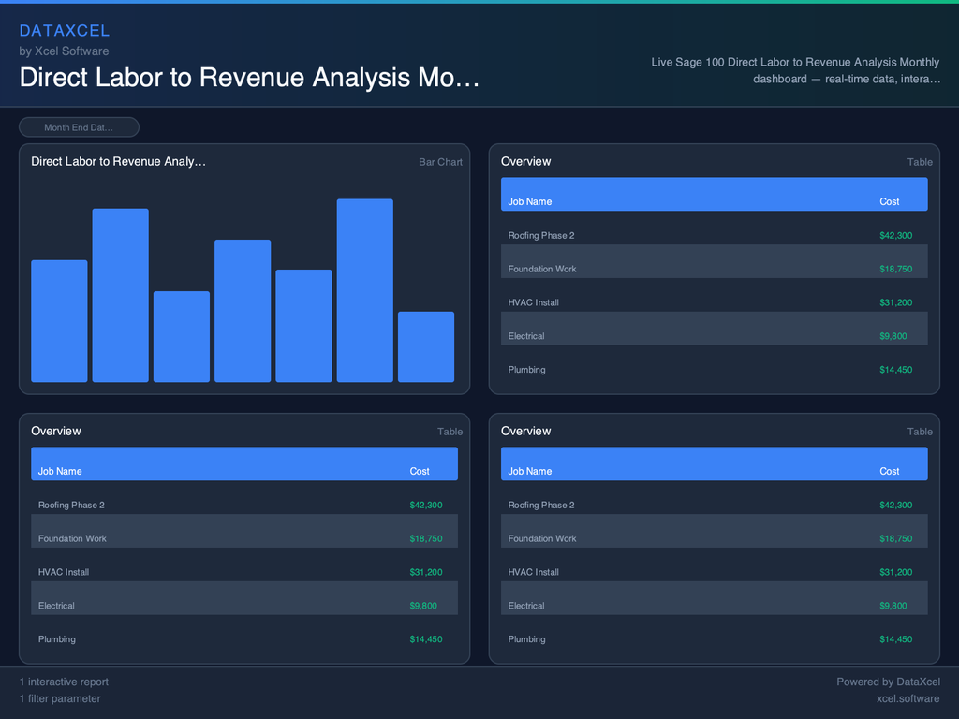Click the shortest bar in the bar chart
The height and width of the screenshot is (719, 959).
click(426, 346)
